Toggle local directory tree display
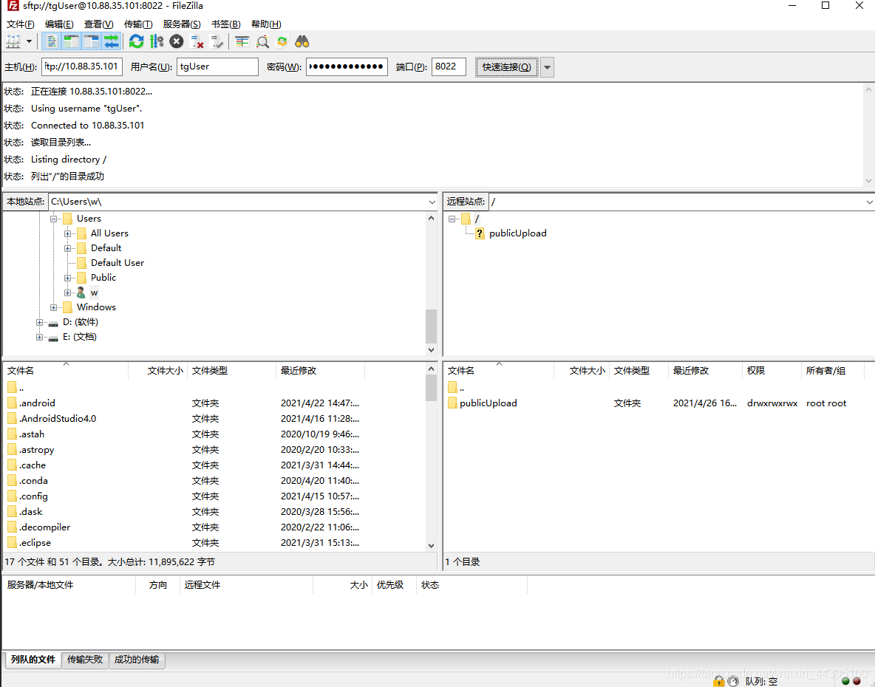Screen dimensions: 875x687 pos(72,41)
